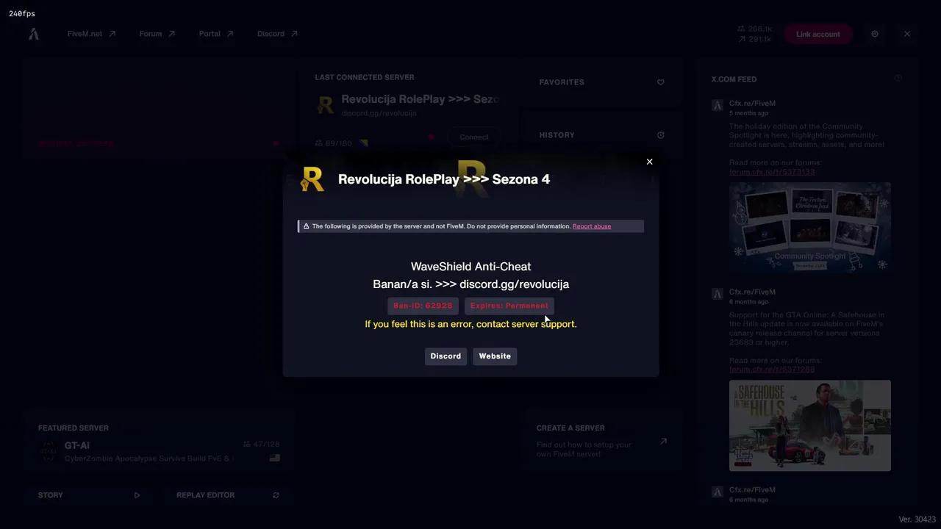Click the X.COM FEED help icon
941x529 pixels.
pyautogui.click(x=898, y=79)
